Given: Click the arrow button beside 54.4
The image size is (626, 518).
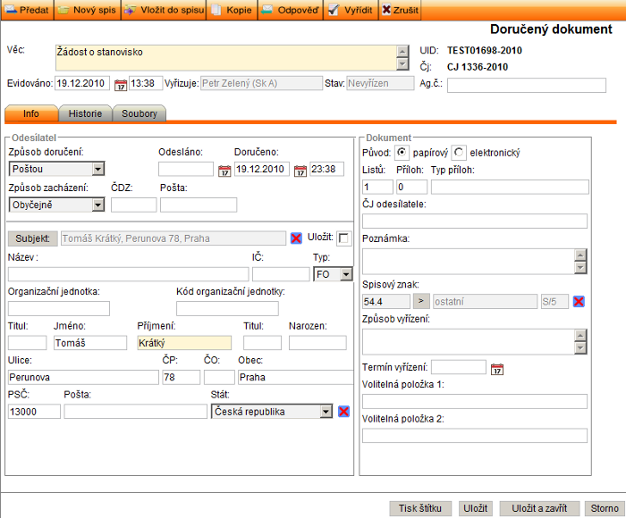Looking at the screenshot, I should (x=421, y=301).
